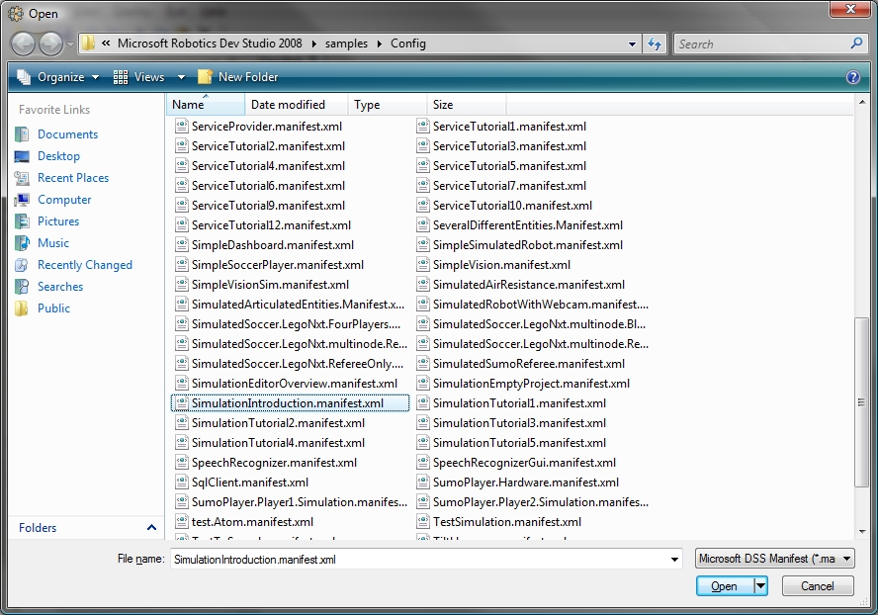
Task: Select SimulationIntroduction.manifest.xml file
Action: pos(290,403)
